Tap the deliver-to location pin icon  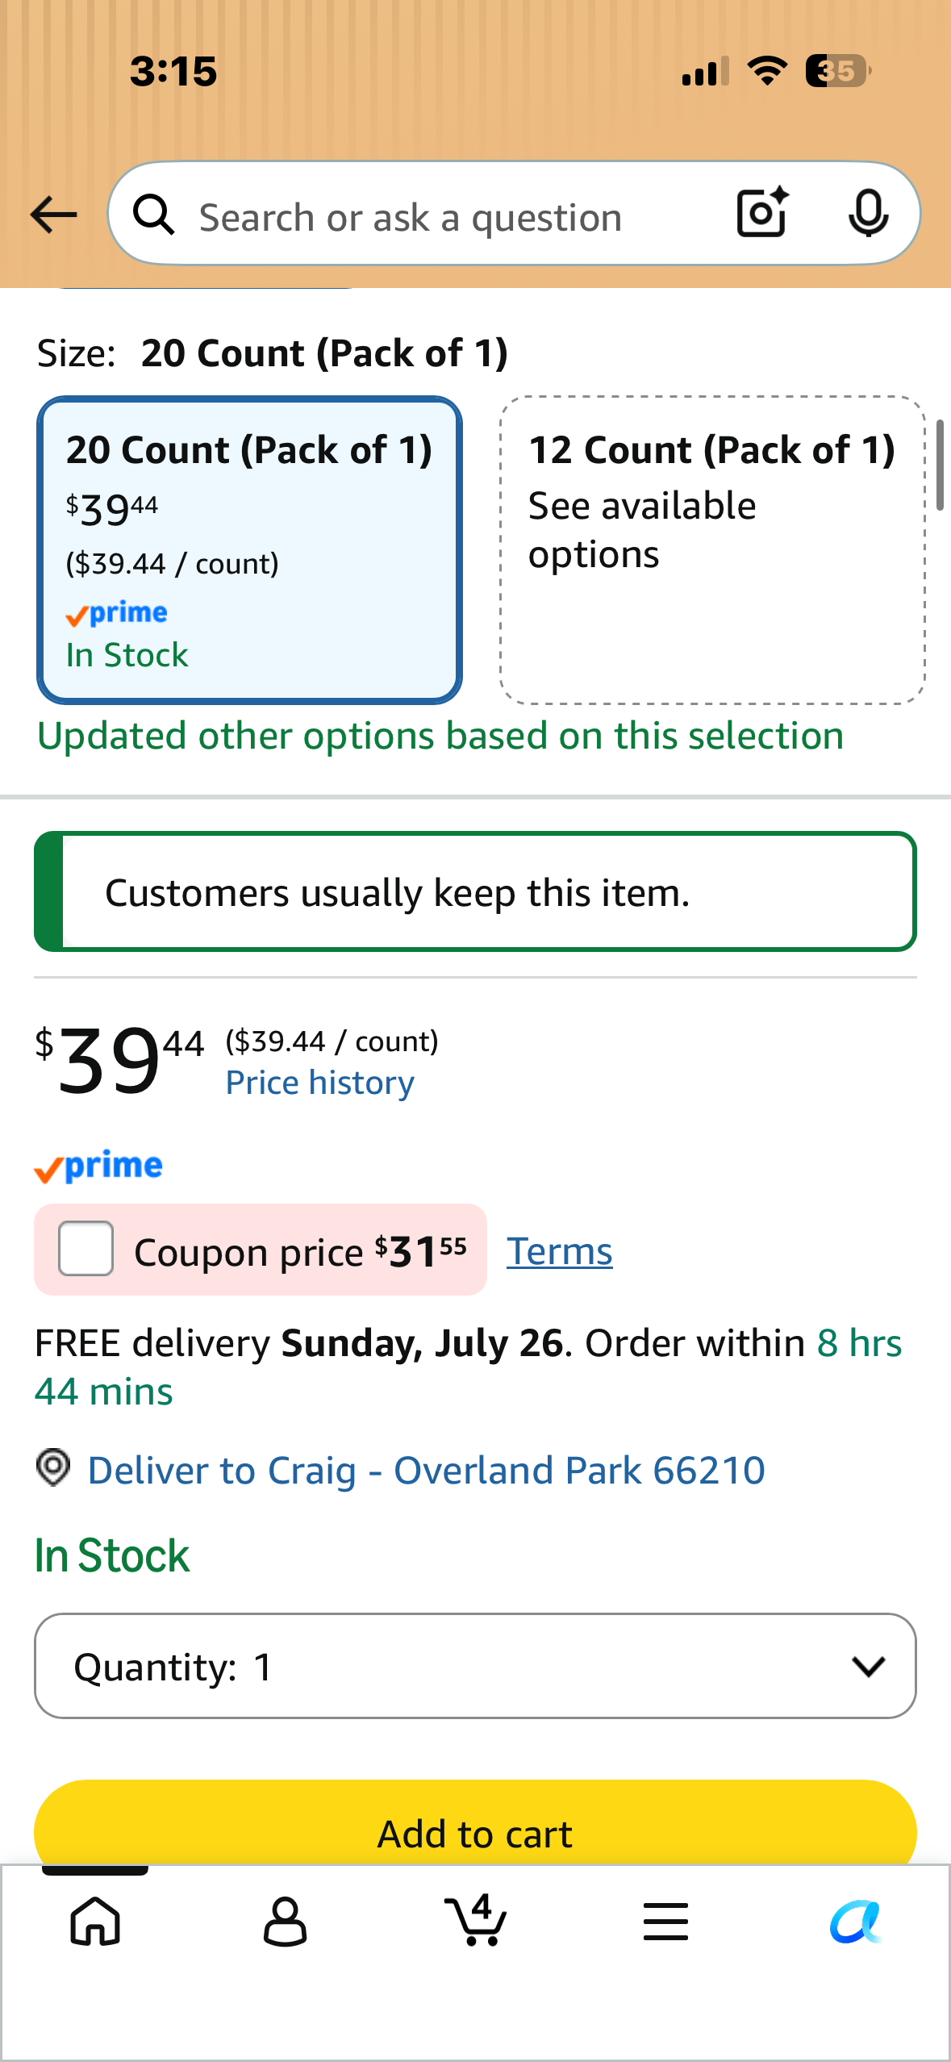pos(53,1467)
